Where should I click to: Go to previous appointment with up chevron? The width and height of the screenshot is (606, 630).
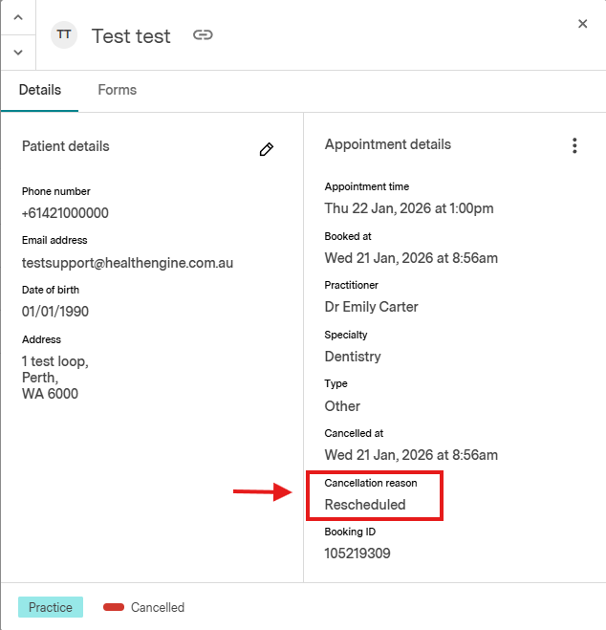17,17
